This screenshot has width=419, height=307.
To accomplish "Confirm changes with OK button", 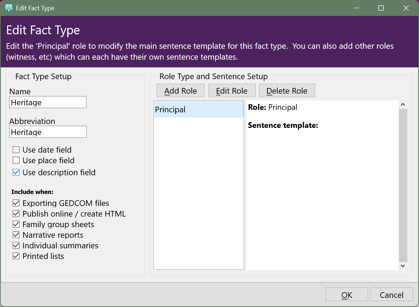I will coord(347,294).
